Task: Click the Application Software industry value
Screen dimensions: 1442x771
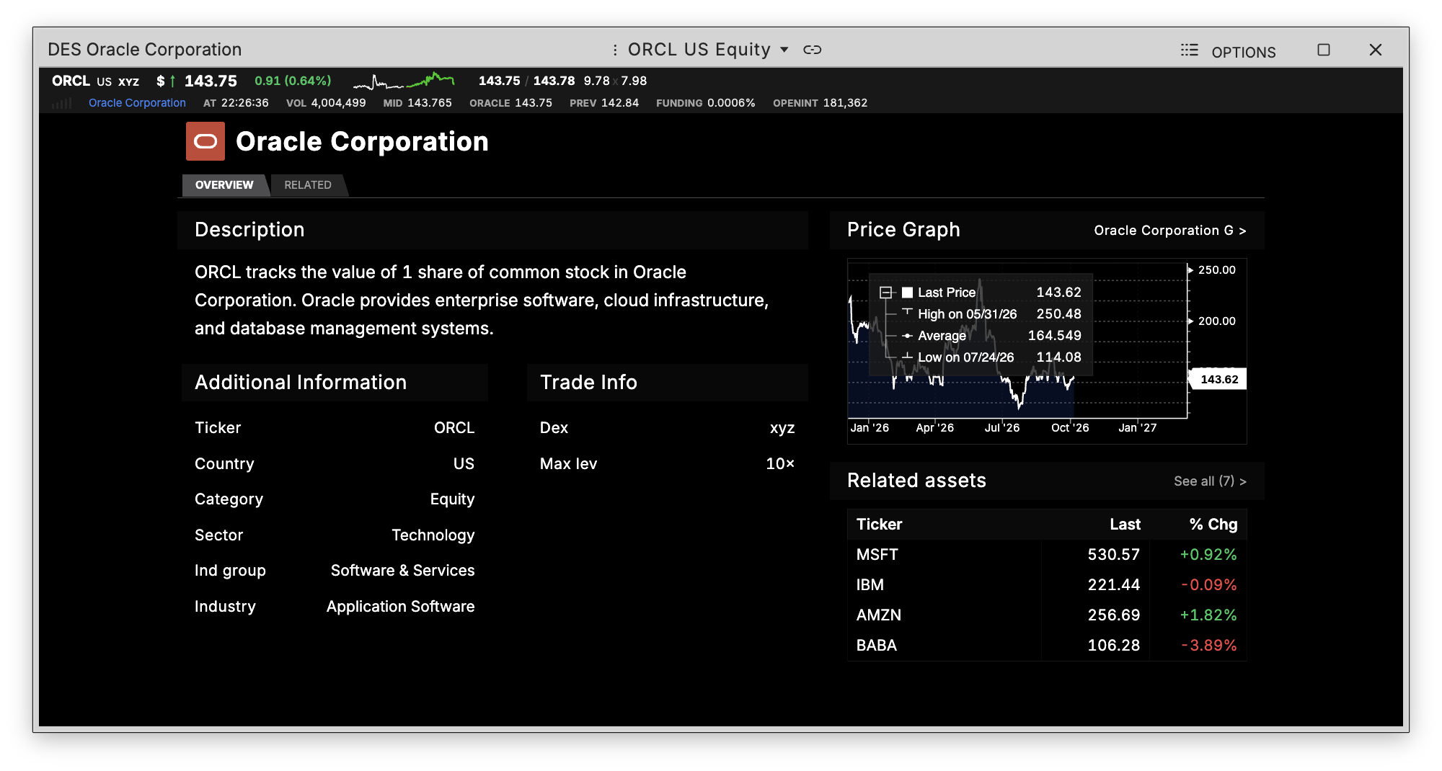Action: tap(401, 607)
